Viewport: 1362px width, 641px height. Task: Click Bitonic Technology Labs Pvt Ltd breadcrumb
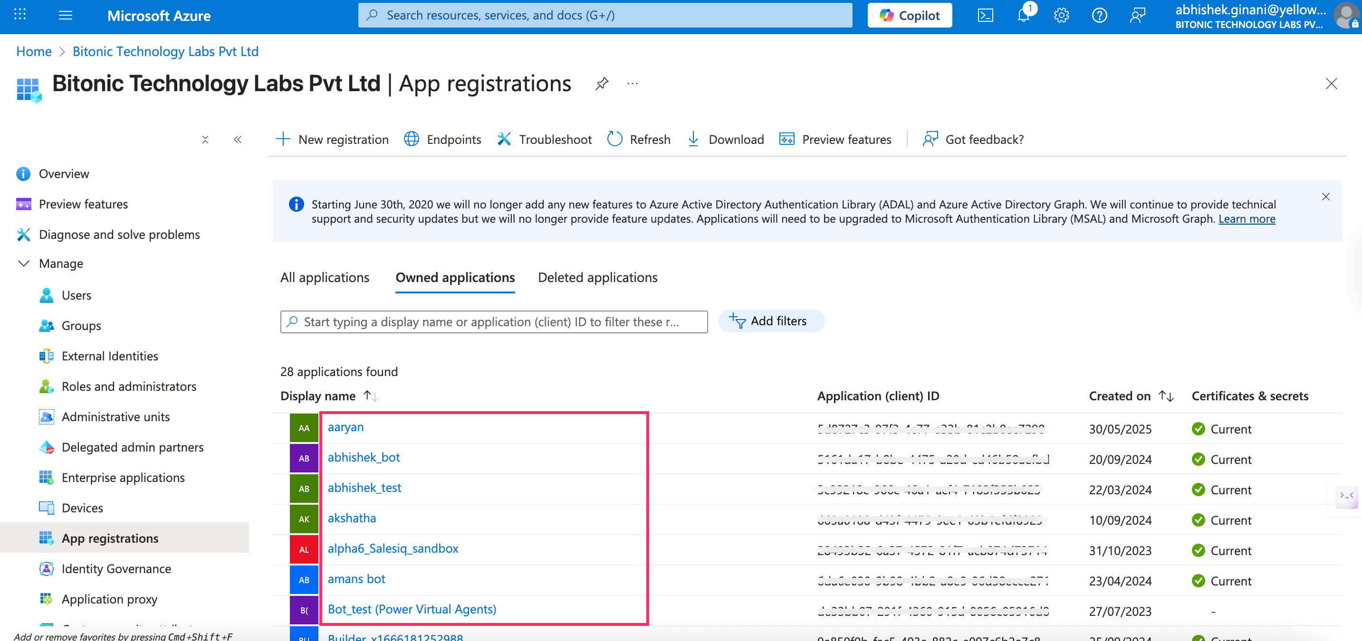(165, 51)
